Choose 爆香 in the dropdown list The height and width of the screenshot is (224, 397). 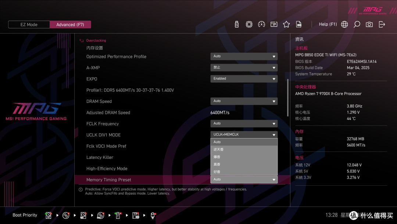click(x=244, y=157)
